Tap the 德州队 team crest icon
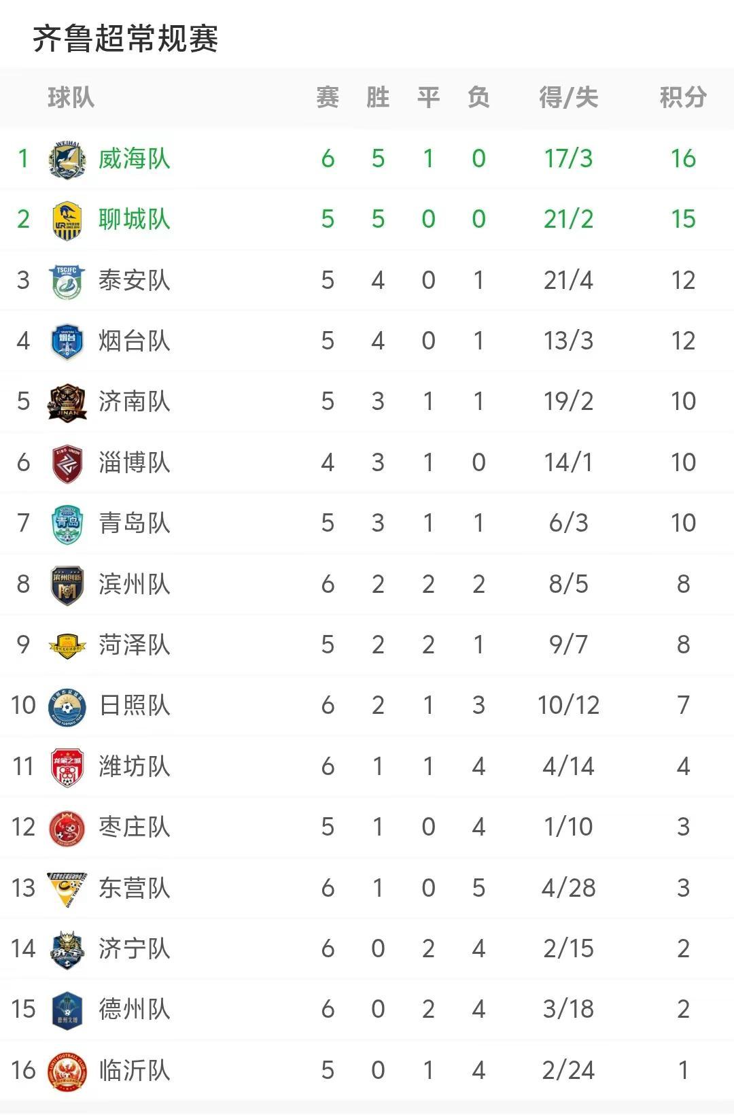 tap(67, 1010)
